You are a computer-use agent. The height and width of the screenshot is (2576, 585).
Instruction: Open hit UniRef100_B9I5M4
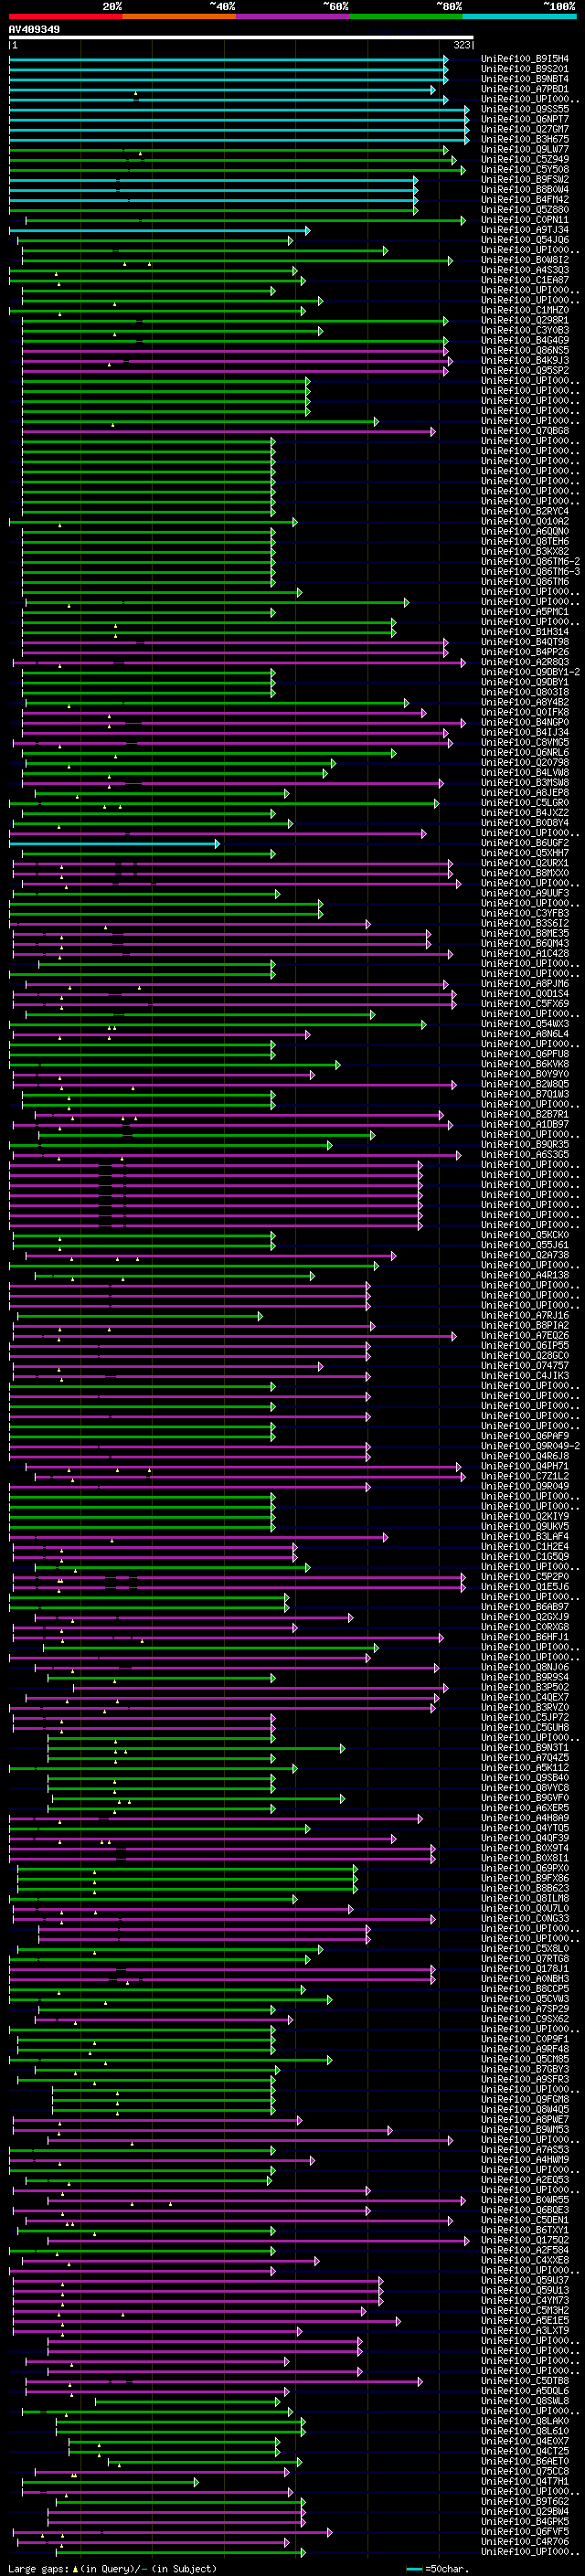tap(525, 59)
